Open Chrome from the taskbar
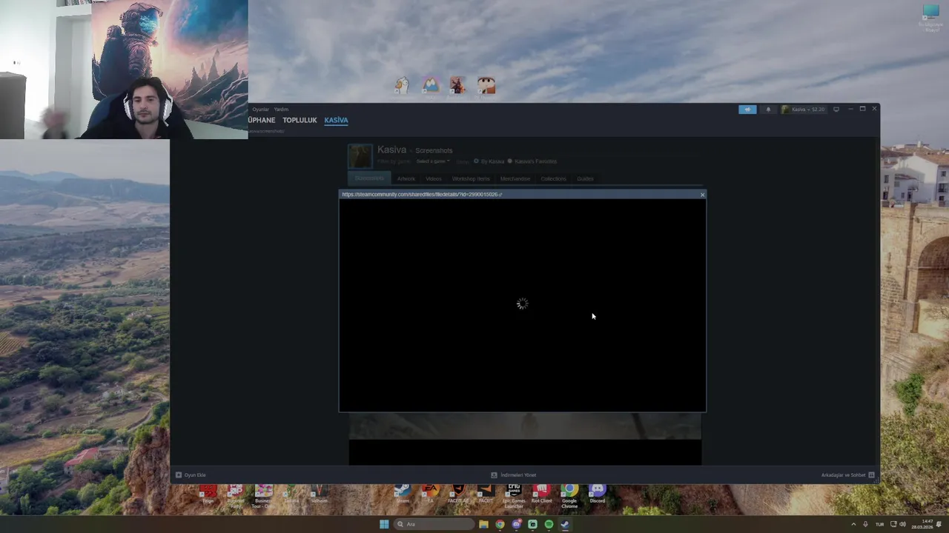Image resolution: width=949 pixels, height=533 pixels. [500, 524]
